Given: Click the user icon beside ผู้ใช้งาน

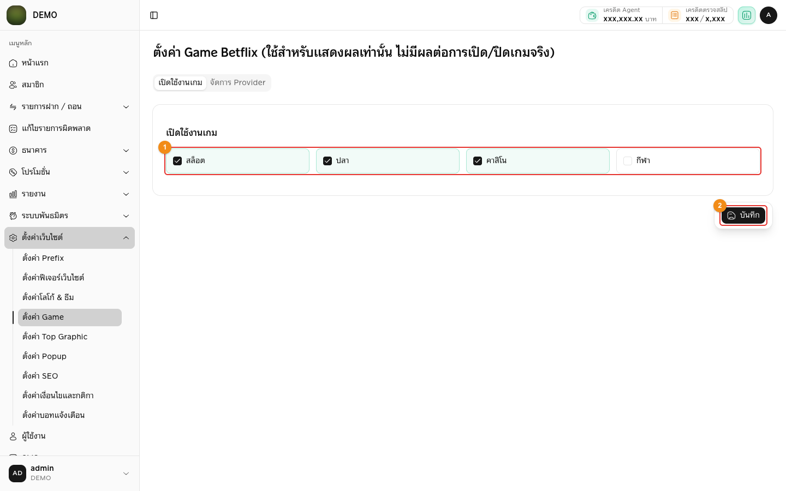Looking at the screenshot, I should click(13, 436).
